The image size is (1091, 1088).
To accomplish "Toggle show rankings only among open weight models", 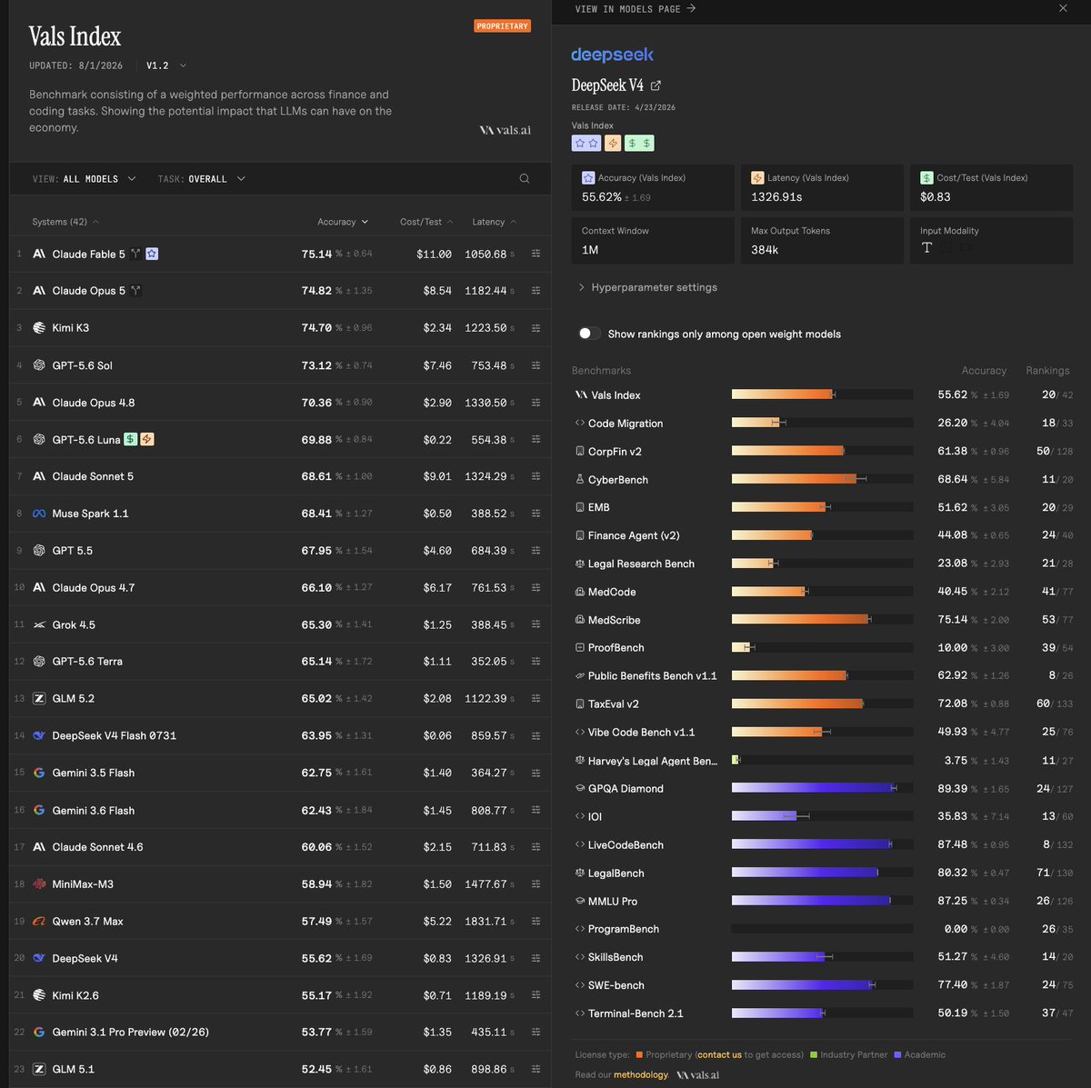I will pyautogui.click(x=588, y=334).
